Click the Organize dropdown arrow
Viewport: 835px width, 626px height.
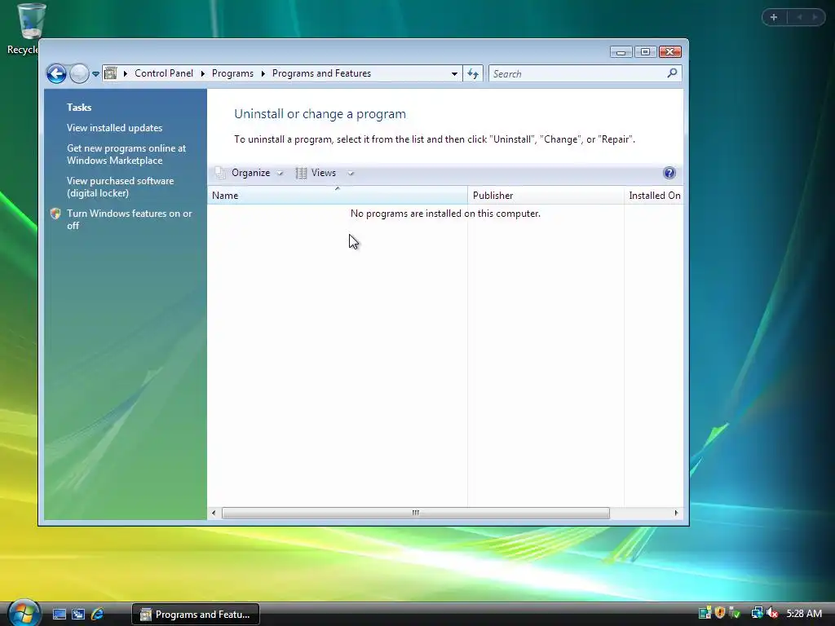281,173
